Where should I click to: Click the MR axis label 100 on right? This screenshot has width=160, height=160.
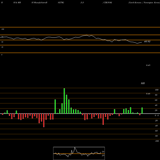coord(156,90)
